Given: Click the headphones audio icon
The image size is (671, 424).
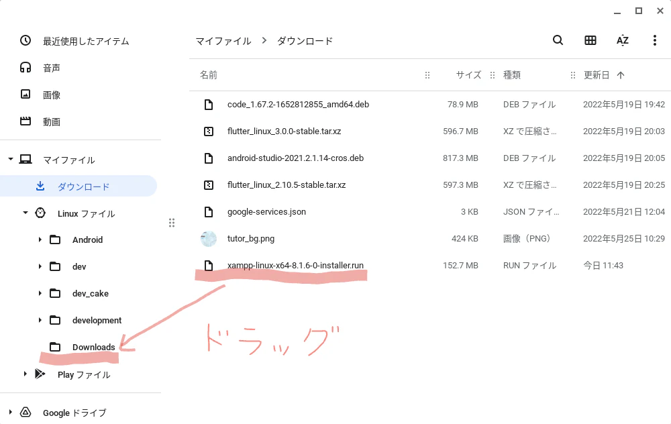Looking at the screenshot, I should coord(25,67).
